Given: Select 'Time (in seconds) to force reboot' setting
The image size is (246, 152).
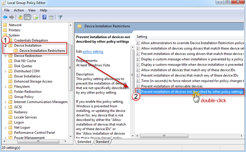Looking at the screenshot, I should coord(192,81).
